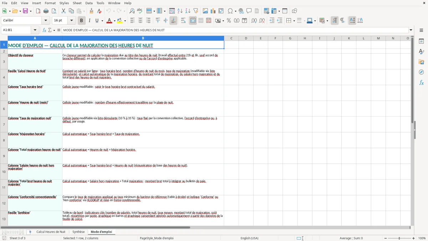Click the Sort ascending icon
The width and height of the screenshot is (428, 241).
[x=180, y=11]
